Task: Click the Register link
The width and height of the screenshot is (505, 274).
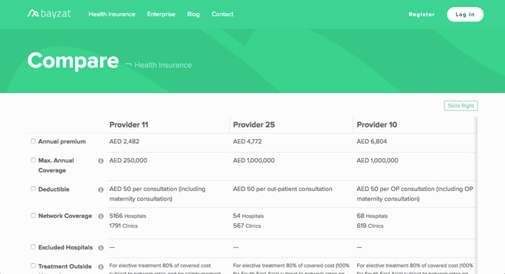Action: click(x=421, y=14)
